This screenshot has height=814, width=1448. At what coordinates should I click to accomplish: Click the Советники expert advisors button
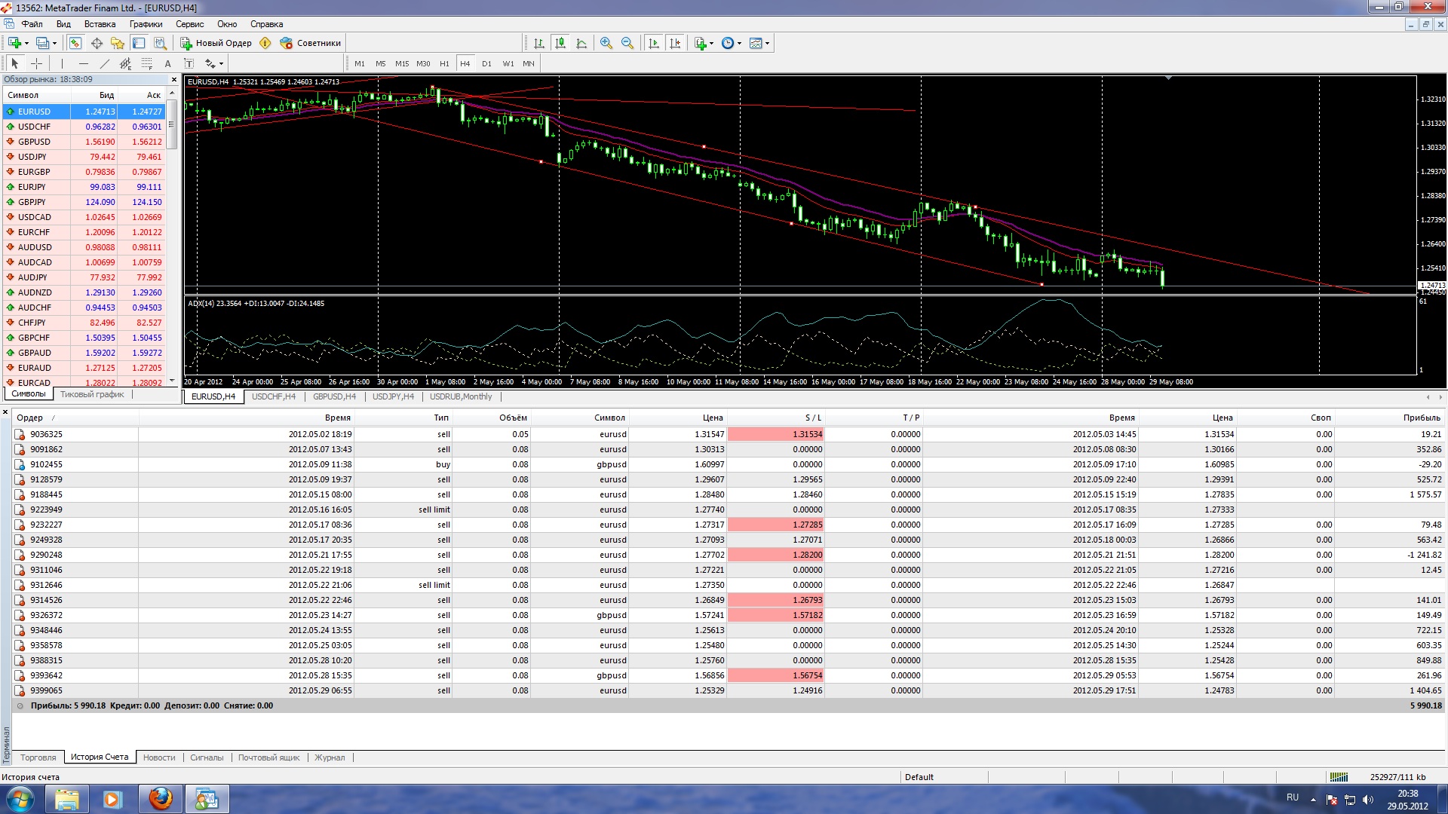(x=311, y=43)
